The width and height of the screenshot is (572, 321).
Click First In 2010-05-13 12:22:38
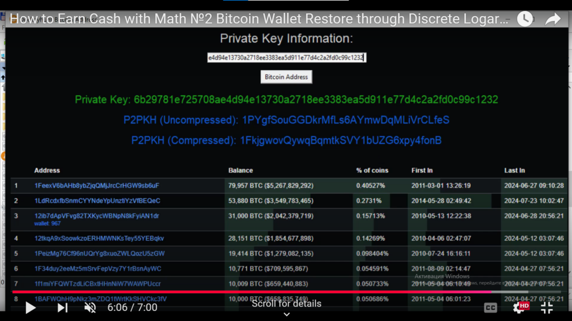pyautogui.click(x=441, y=216)
